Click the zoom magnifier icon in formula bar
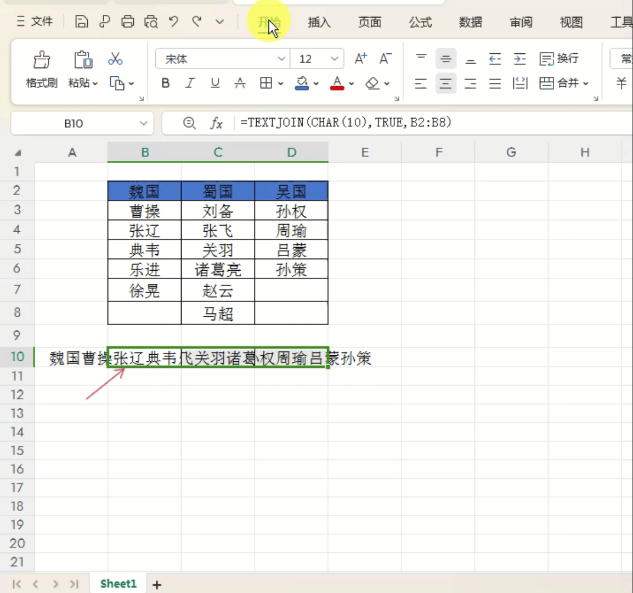The image size is (633, 593). (189, 122)
